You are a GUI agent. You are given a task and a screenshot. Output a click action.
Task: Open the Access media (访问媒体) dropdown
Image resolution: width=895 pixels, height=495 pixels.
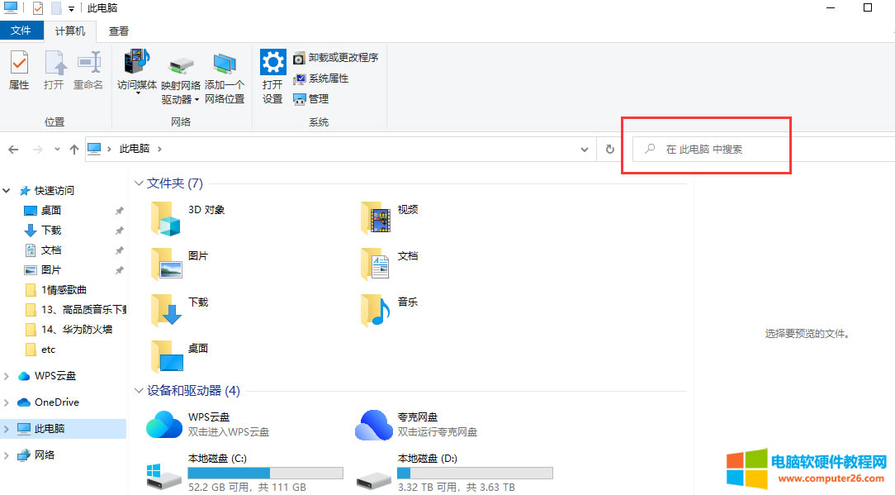click(137, 74)
